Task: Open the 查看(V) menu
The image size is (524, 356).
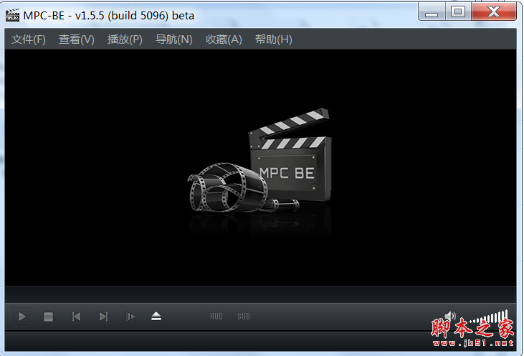Action: 77,39
